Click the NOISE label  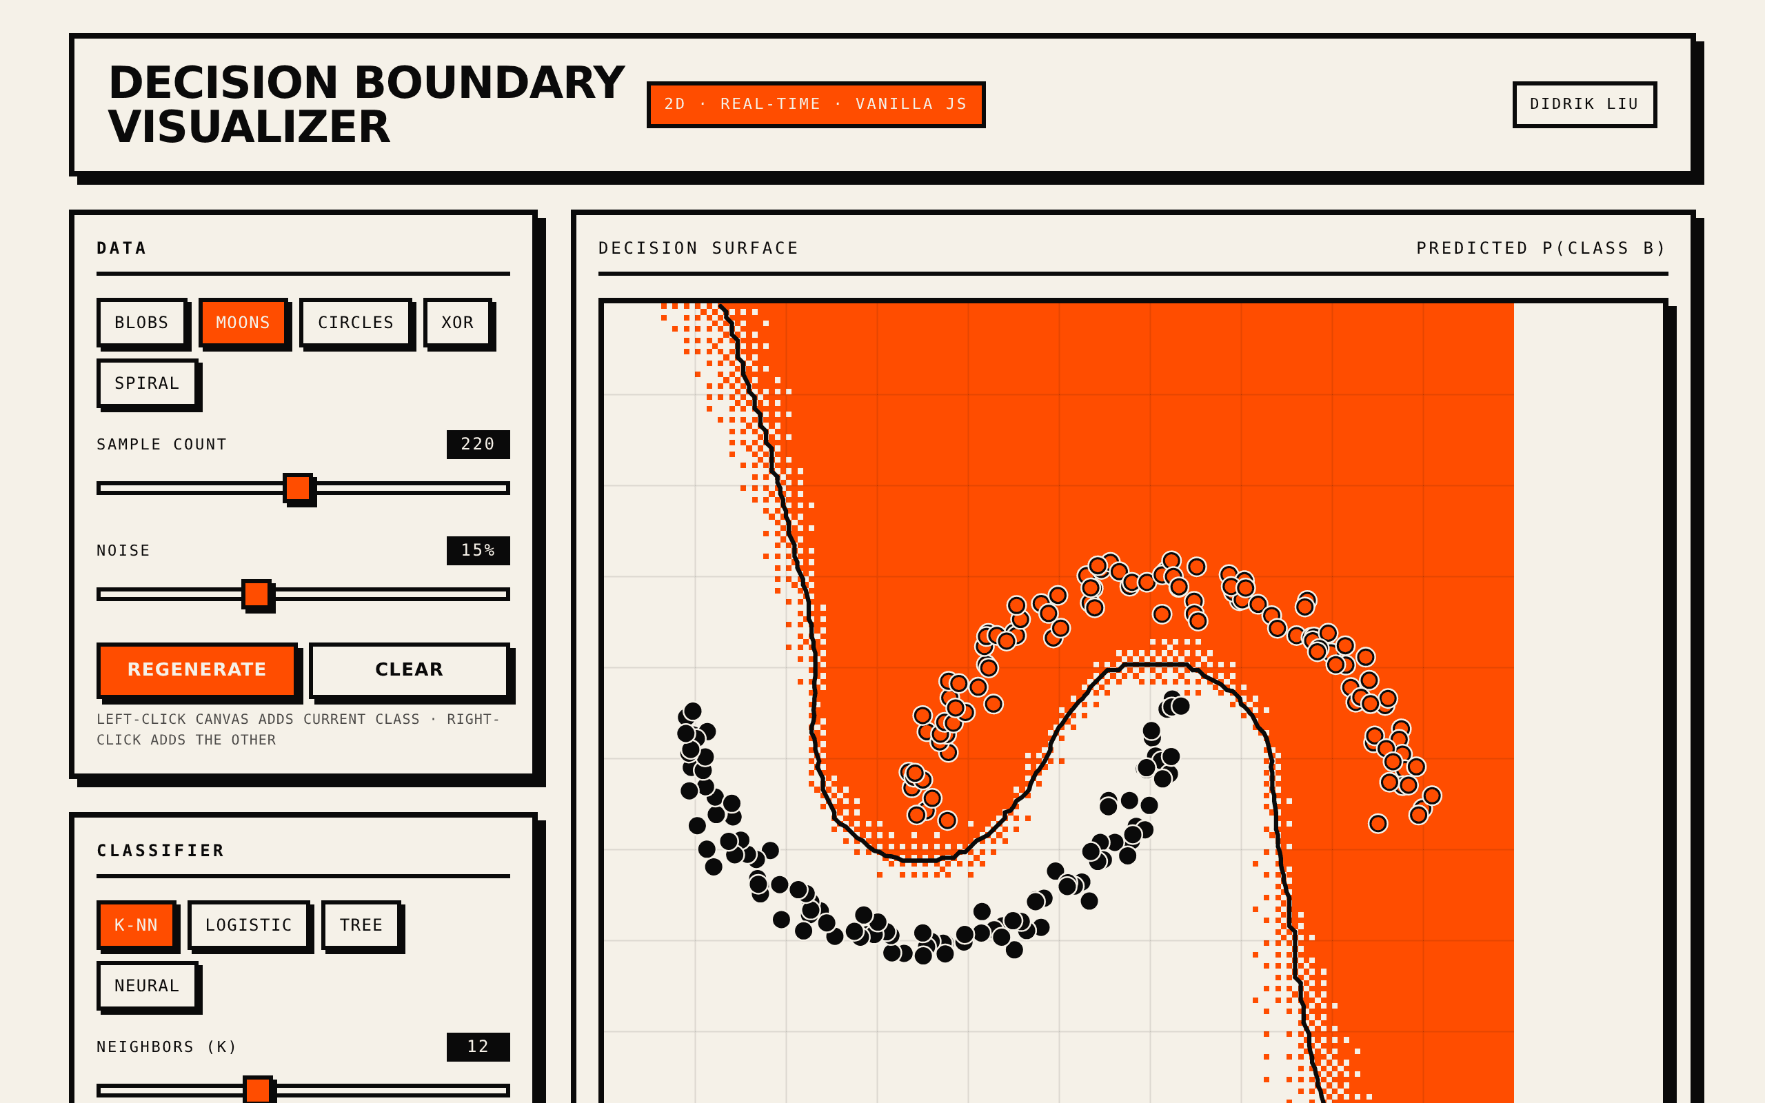pyautogui.click(x=123, y=550)
